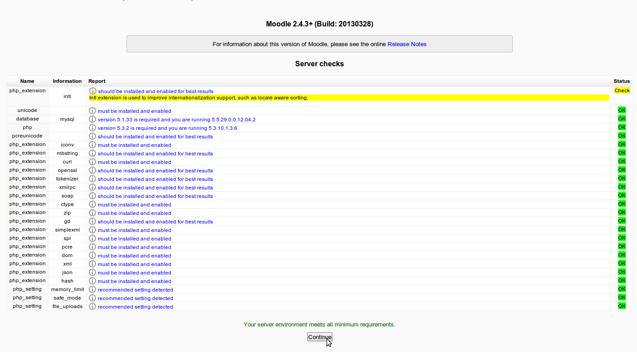Open the gd 'should be installed' link

click(x=155, y=222)
